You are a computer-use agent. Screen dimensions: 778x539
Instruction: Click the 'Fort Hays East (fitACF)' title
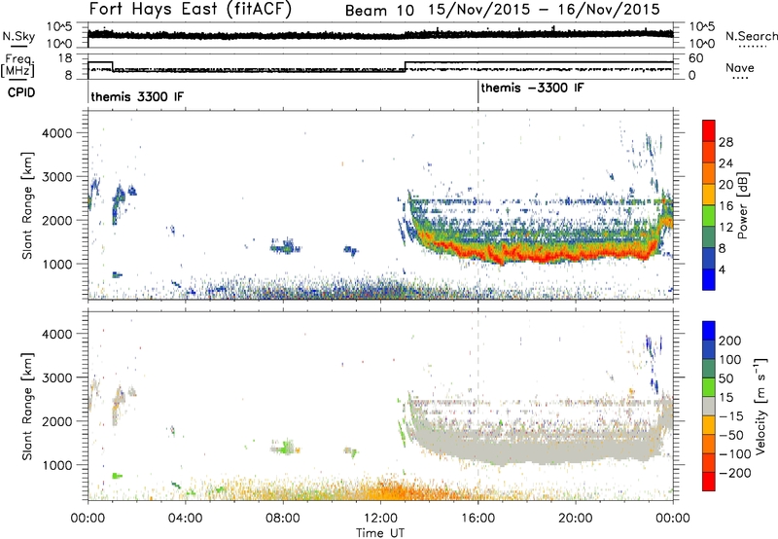191,9
